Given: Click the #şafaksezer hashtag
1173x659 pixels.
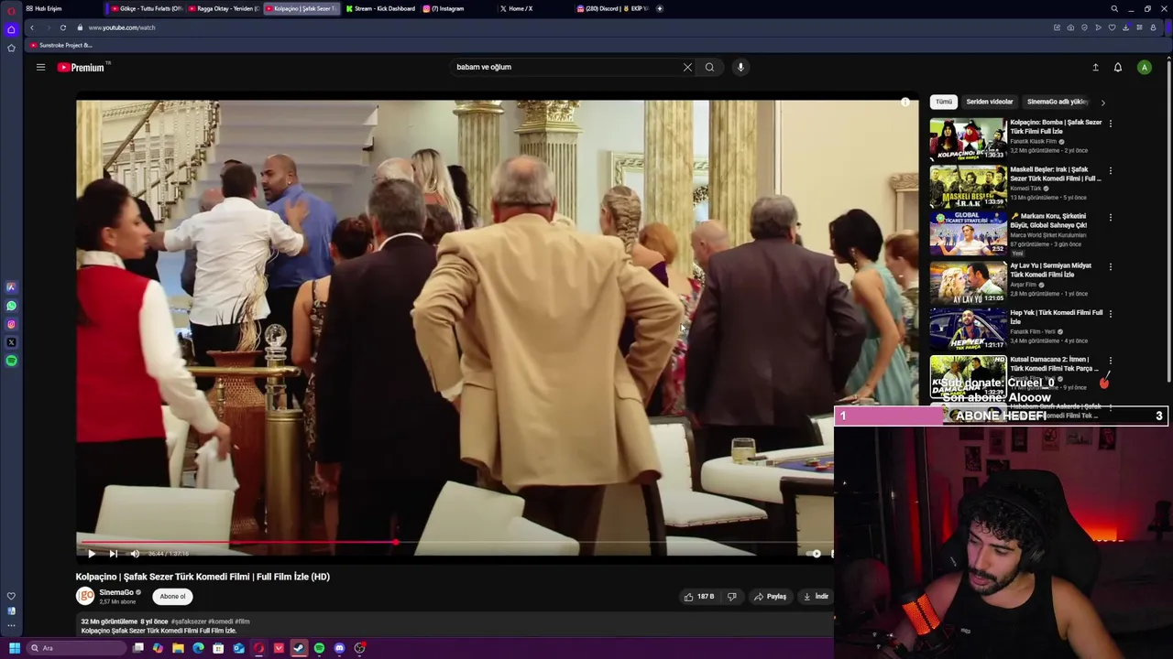Looking at the screenshot, I should 189,621.
